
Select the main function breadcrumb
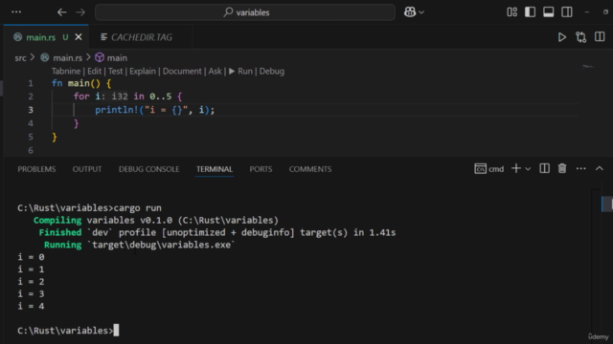(111, 58)
